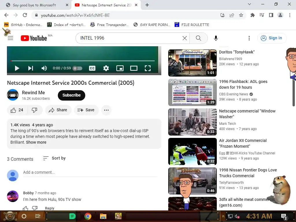Open Index of ~dartz bookmark
296x222 pixels.
(66, 25)
